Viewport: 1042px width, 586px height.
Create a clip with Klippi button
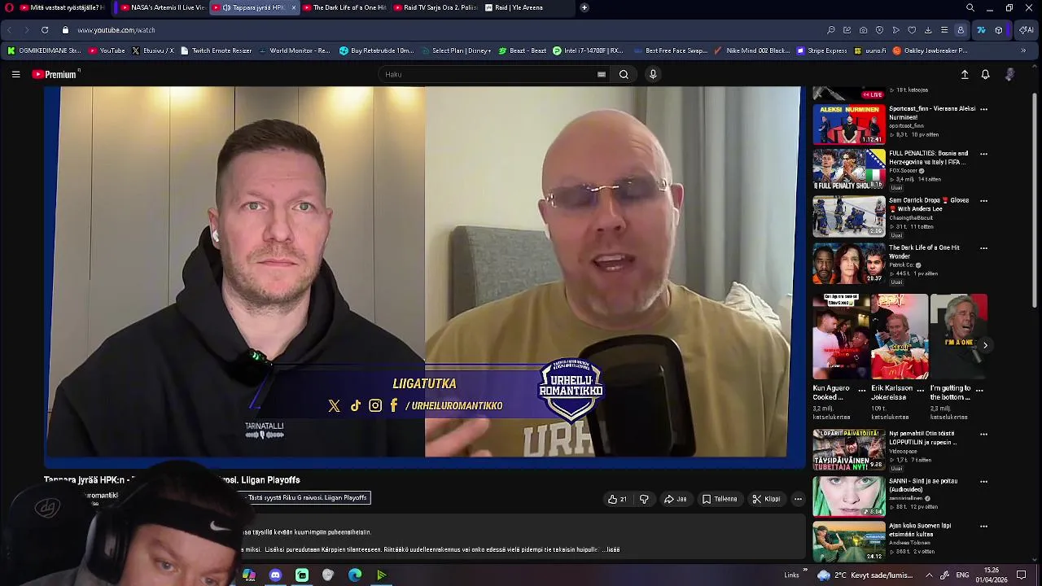[766, 499]
